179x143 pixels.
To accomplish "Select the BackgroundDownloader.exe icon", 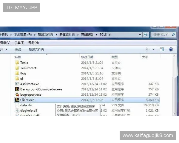I will 17,89.
